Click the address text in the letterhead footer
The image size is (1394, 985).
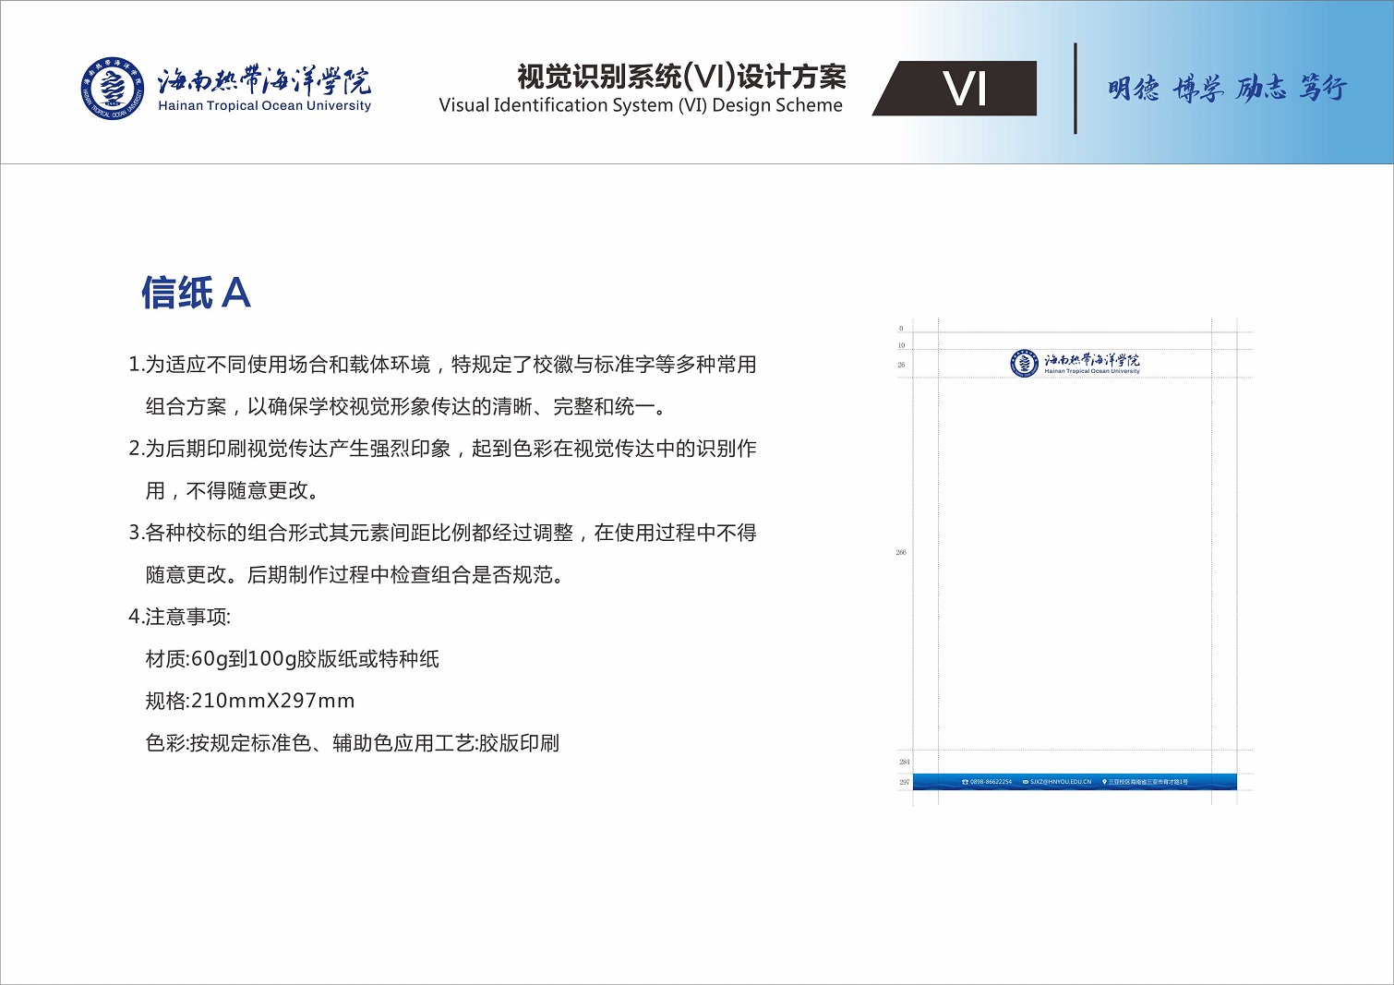1148,782
